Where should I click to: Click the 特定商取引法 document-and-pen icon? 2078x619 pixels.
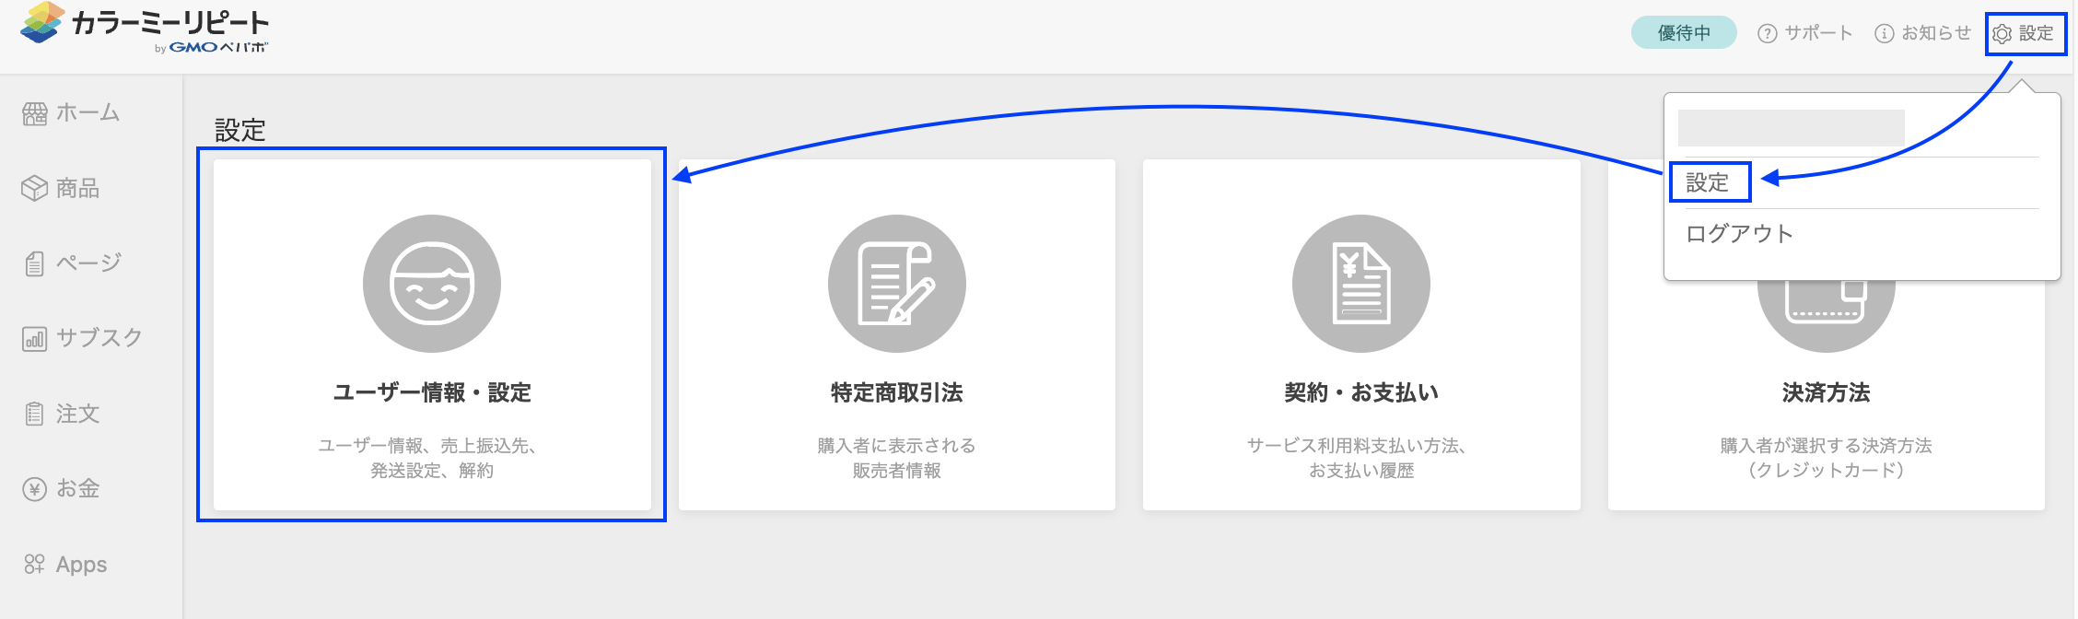896,284
